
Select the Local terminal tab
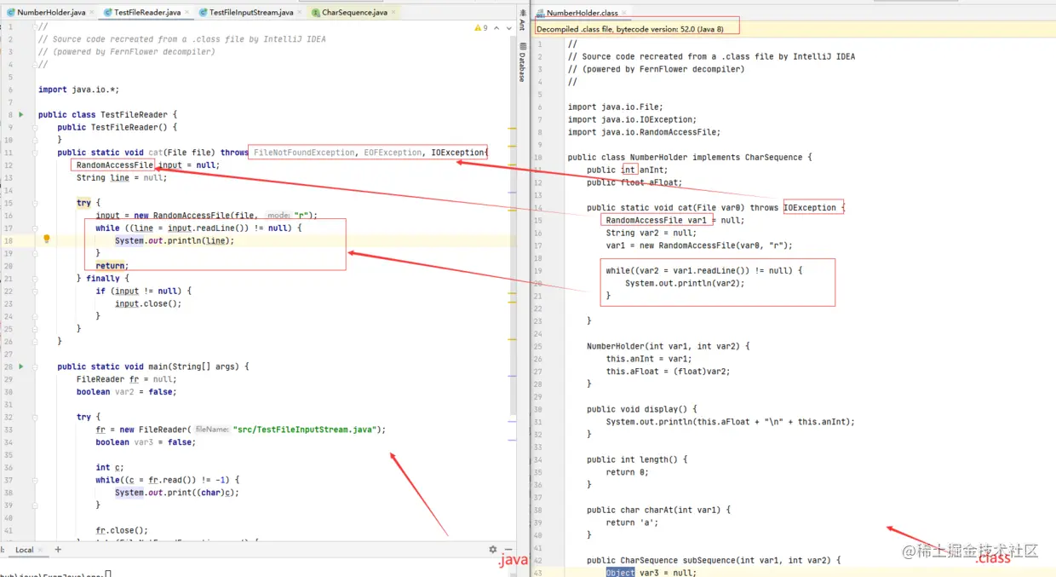point(25,550)
